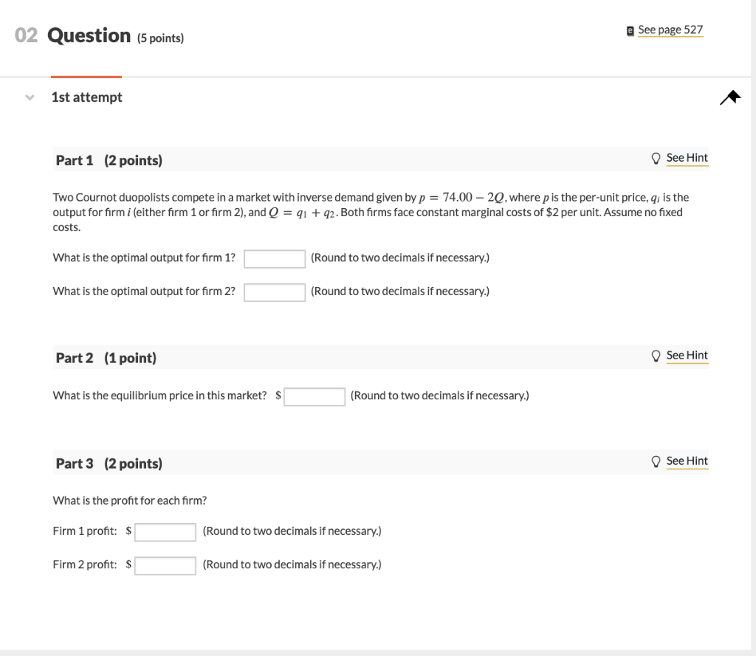Screen dimensions: 756x656
Task: Click the equilibrium price input field
Action: [x=315, y=397]
